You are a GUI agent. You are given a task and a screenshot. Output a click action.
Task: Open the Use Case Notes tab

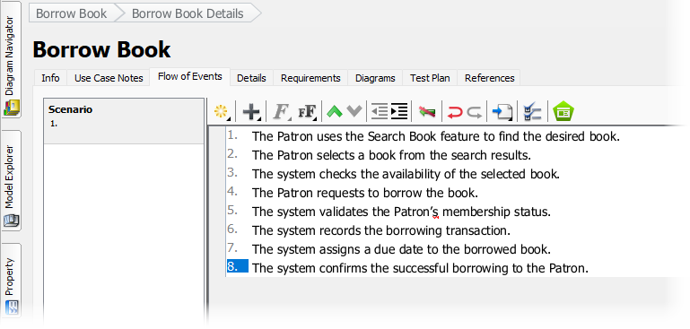pos(109,78)
